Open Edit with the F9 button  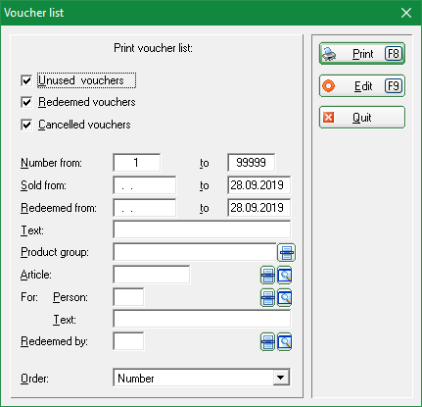pyautogui.click(x=362, y=86)
